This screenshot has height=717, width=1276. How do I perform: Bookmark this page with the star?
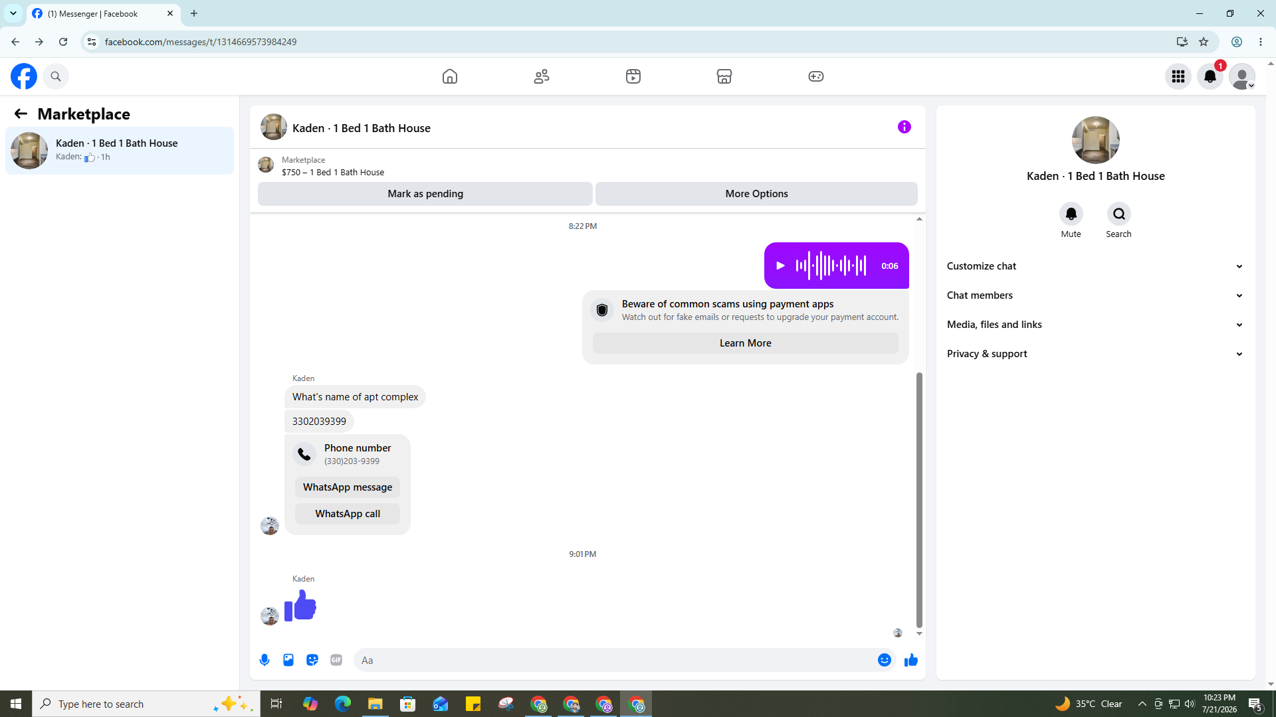(x=1204, y=42)
